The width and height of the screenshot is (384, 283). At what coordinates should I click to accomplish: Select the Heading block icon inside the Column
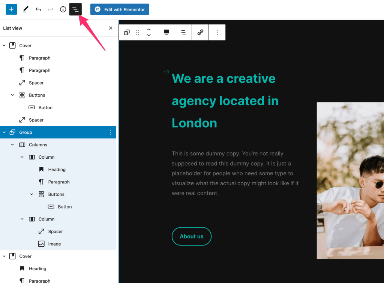(x=41, y=169)
